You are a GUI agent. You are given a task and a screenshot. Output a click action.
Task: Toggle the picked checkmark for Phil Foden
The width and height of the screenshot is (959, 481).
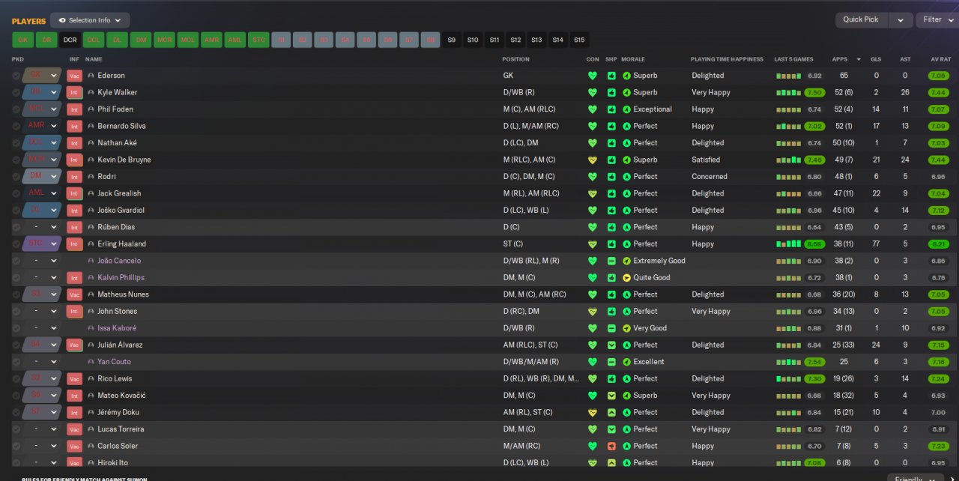click(x=16, y=109)
